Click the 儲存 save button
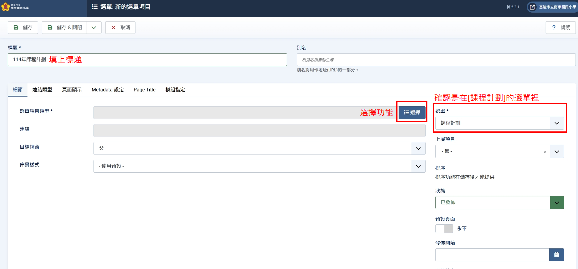Screen dimensions: 578x269 pyautogui.click(x=23, y=27)
